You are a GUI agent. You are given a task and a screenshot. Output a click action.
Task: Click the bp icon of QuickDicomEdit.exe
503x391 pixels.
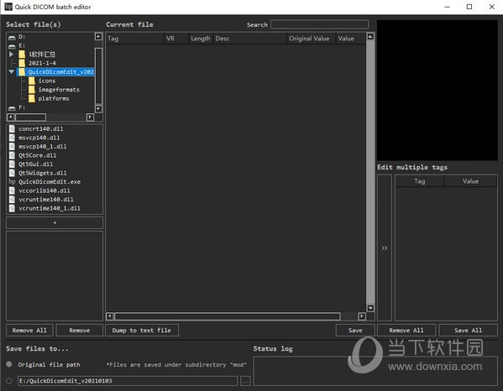tap(12, 182)
